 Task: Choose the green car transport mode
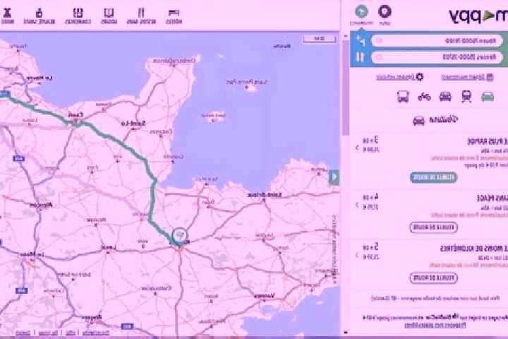pos(488,96)
